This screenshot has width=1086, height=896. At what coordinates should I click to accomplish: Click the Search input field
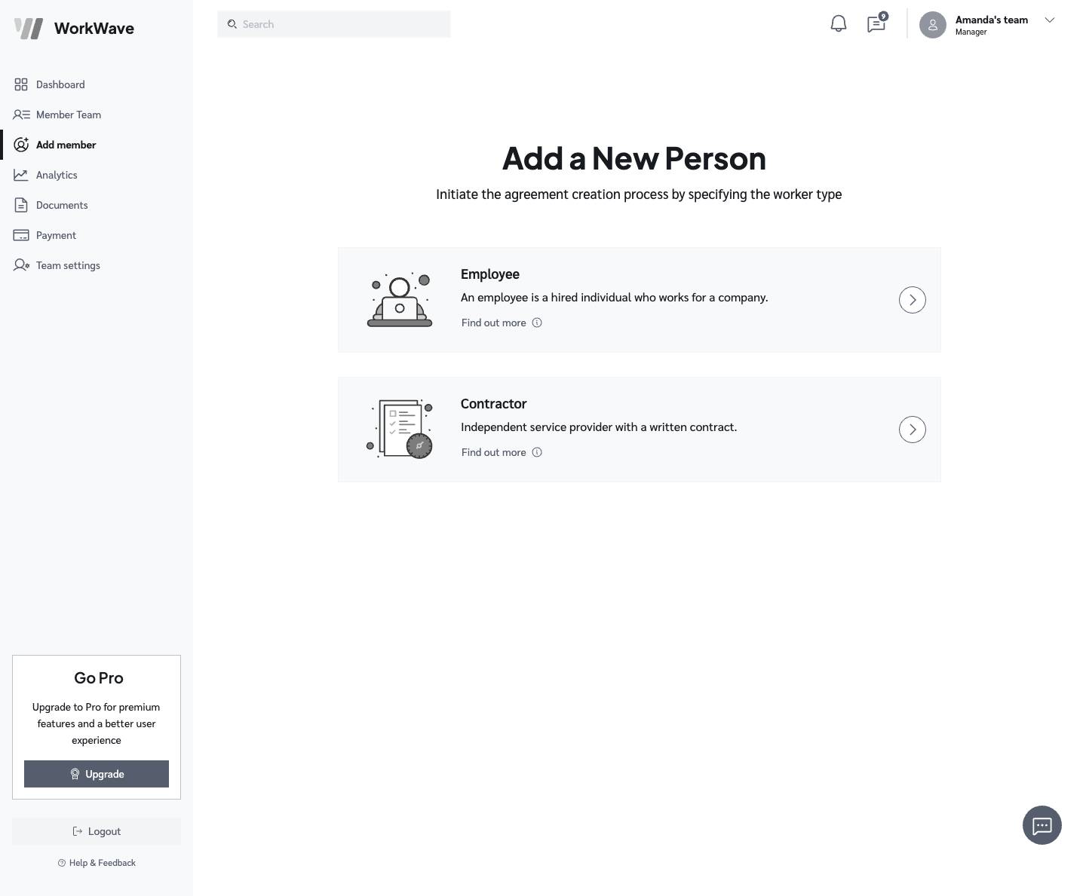click(x=334, y=24)
